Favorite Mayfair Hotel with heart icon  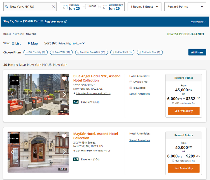click(x=64, y=136)
